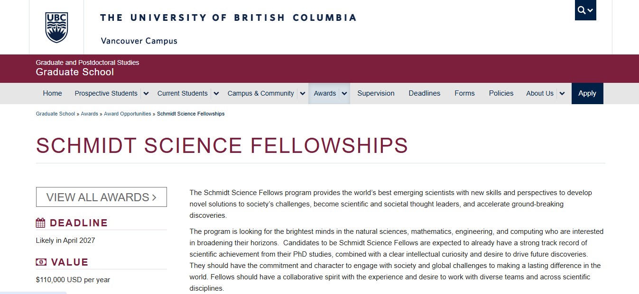Select the Policies menu item
Screen dimensions: 639x294
pyautogui.click(x=501, y=93)
